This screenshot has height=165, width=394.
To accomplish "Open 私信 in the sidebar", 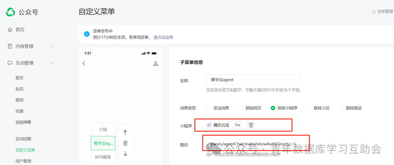I will pyautogui.click(x=20, y=89).
